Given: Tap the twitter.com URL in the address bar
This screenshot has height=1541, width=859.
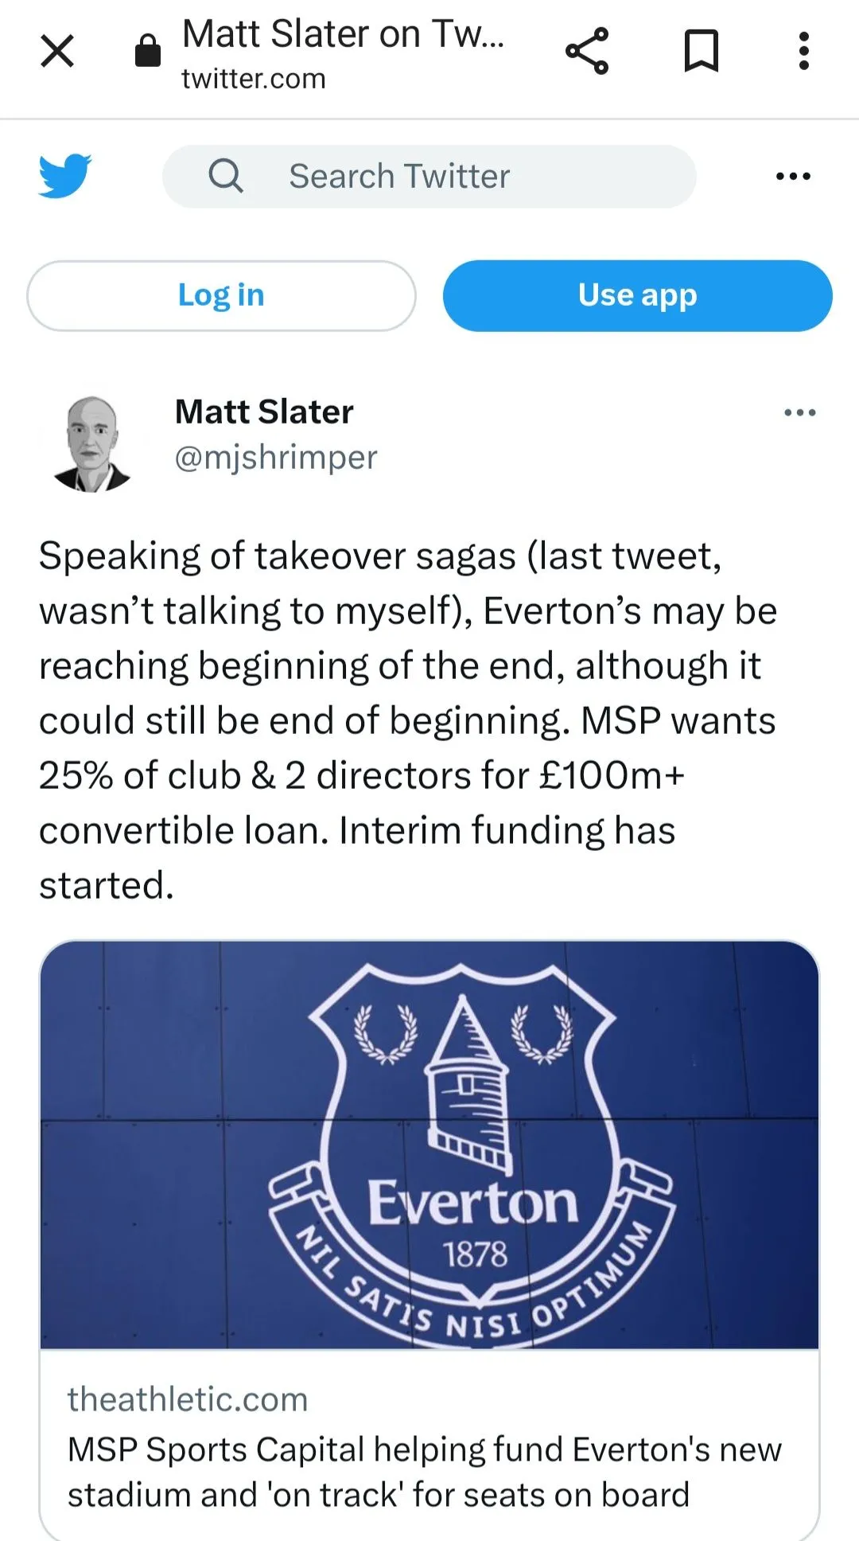Looking at the screenshot, I should (255, 79).
